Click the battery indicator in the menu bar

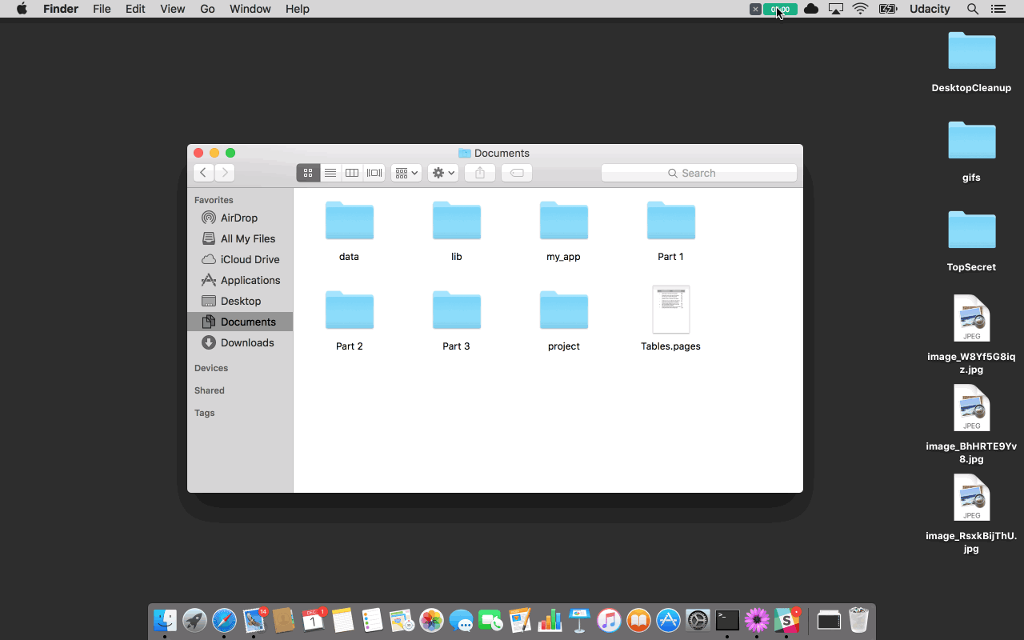888,9
